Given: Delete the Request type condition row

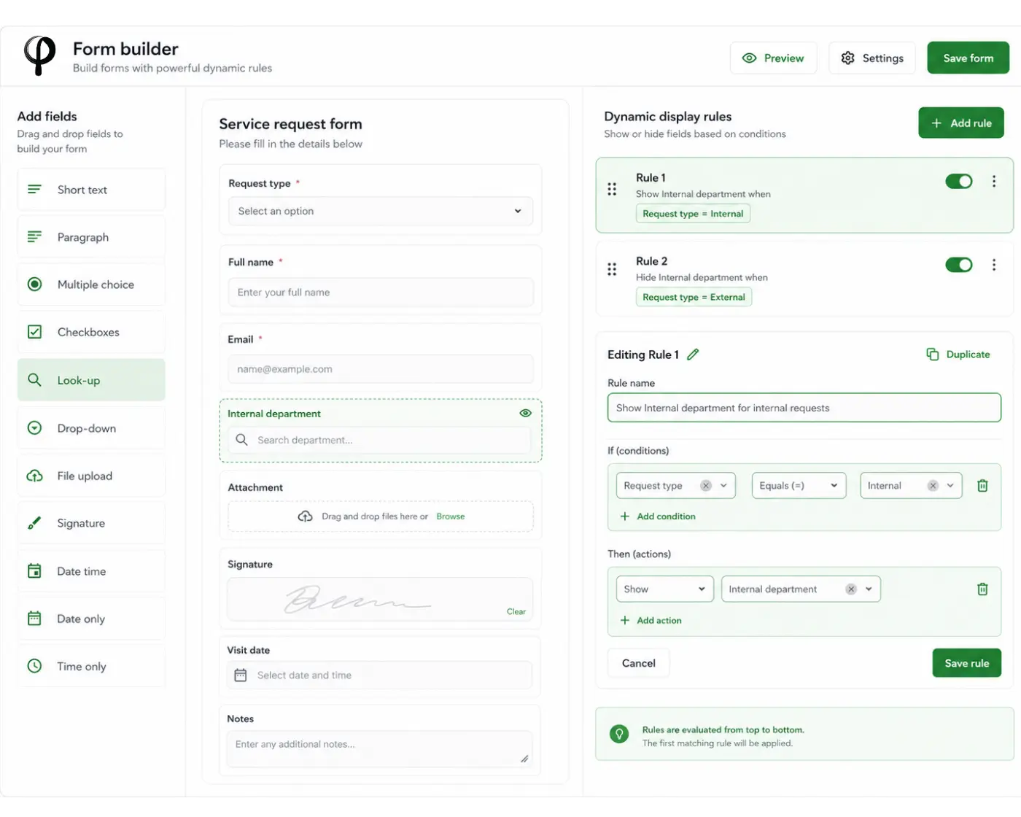Looking at the screenshot, I should click(x=982, y=486).
